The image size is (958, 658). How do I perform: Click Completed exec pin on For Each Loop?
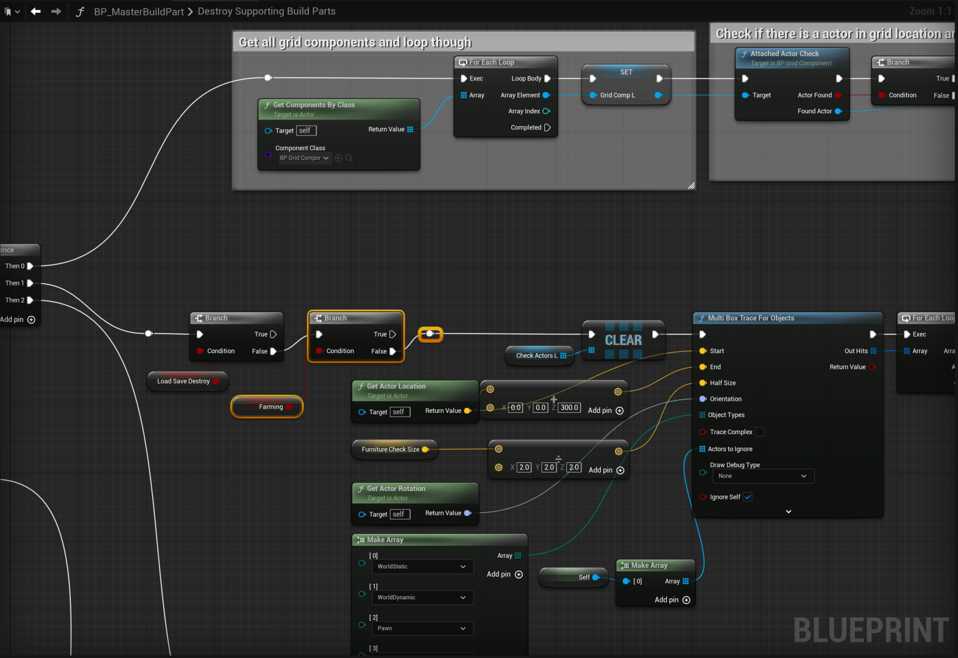[x=547, y=127]
